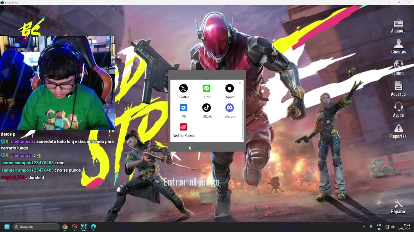
Task: Change language via Idioma icon
Action: click(x=398, y=65)
